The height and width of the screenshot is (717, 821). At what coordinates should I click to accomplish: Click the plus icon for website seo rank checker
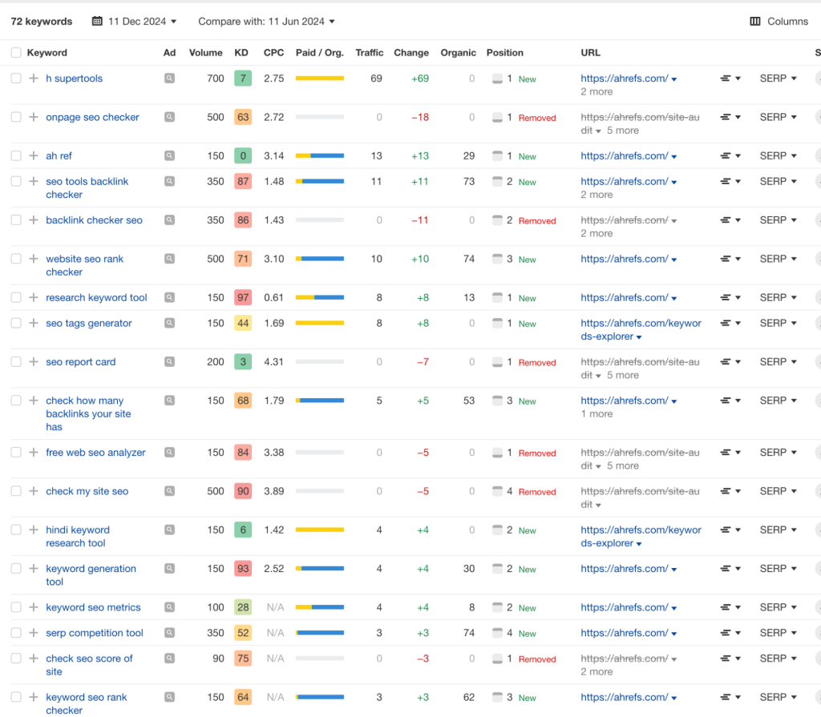point(34,259)
